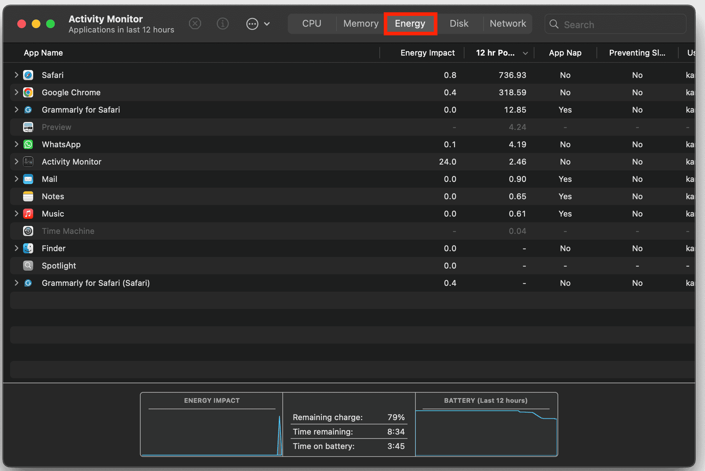Click the Battery last 12 hours graph

click(x=486, y=425)
